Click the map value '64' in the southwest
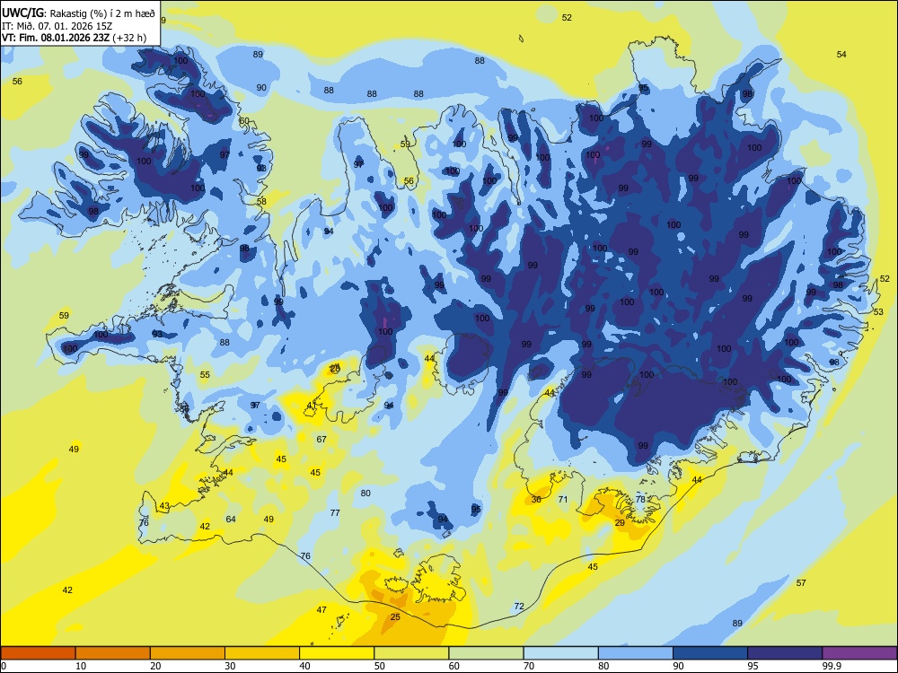Image resolution: width=898 pixels, height=673 pixels. tap(231, 519)
